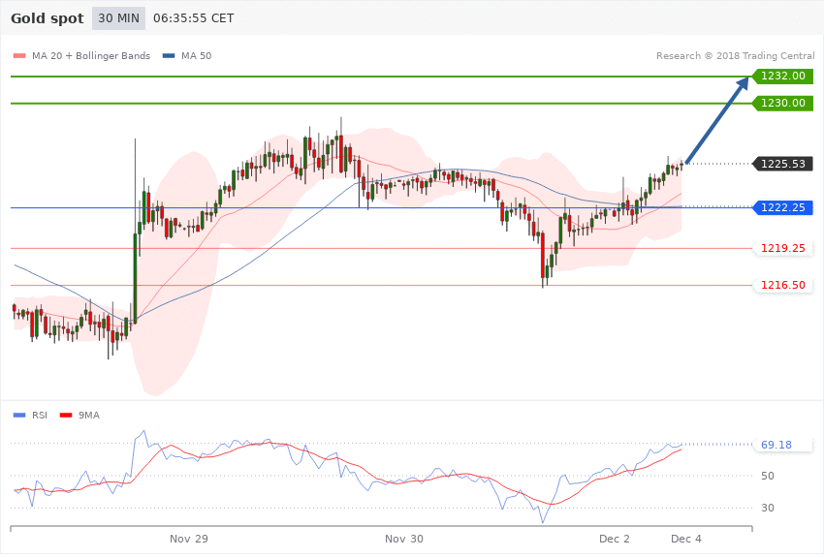The width and height of the screenshot is (824, 558).
Task: Click the MA 50 legend label
Action: (196, 55)
